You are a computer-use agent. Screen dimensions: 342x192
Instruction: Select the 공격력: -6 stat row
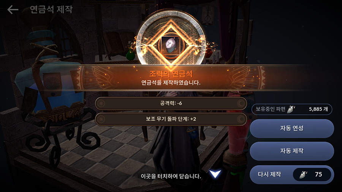pyautogui.click(x=171, y=103)
